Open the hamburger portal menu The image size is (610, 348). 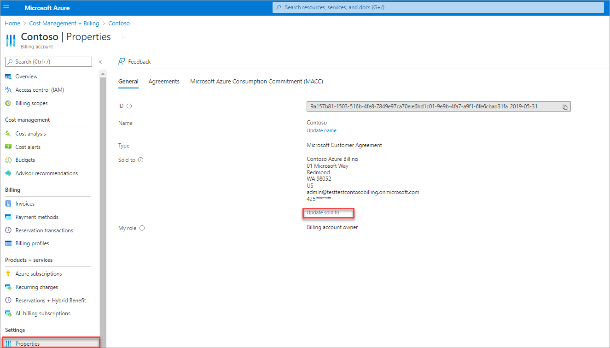[6, 8]
